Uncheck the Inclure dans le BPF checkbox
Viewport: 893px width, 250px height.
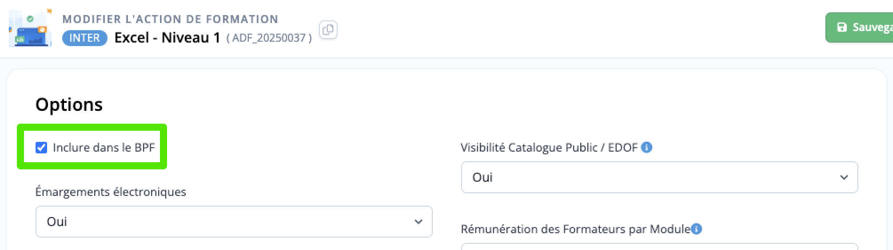coord(41,147)
